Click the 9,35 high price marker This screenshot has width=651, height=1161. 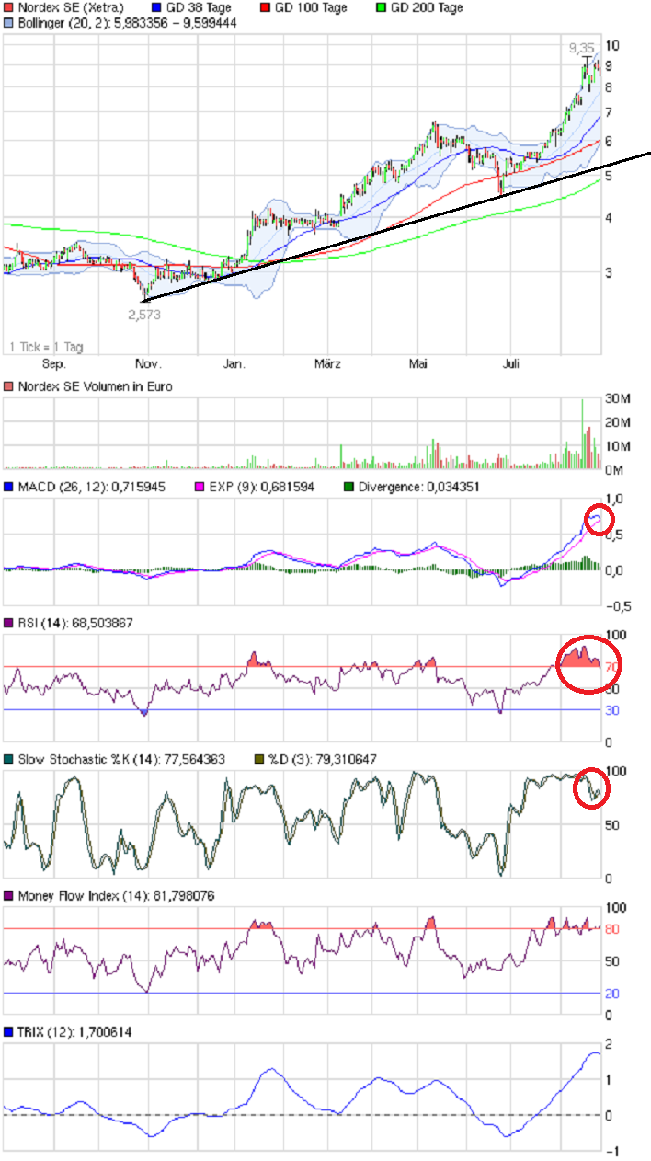pyautogui.click(x=581, y=47)
